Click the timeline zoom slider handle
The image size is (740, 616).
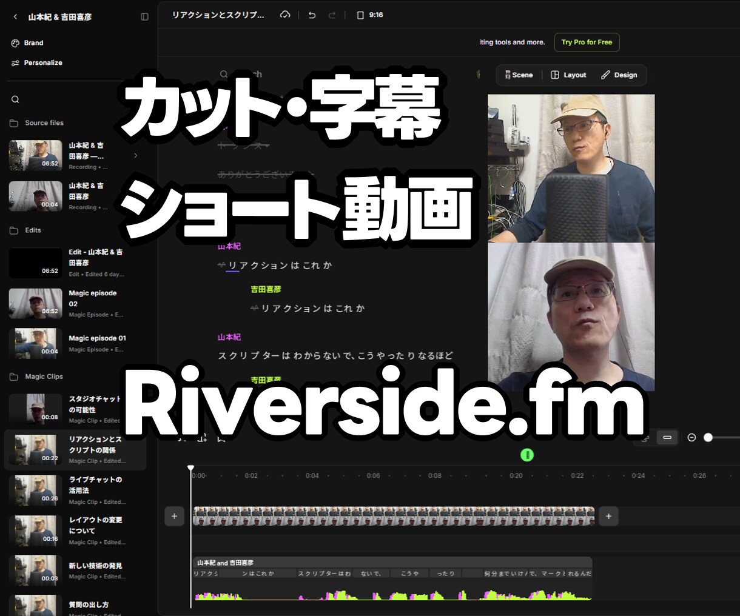pos(708,438)
